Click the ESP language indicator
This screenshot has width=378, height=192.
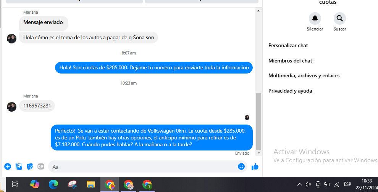tap(347, 184)
